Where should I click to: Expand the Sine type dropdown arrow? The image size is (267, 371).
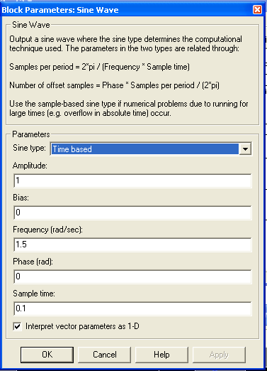point(245,149)
